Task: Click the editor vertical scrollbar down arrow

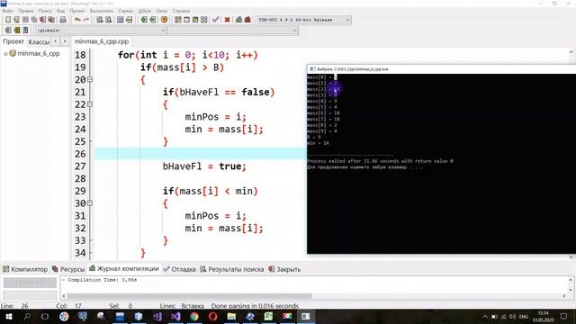Action: pos(571,257)
